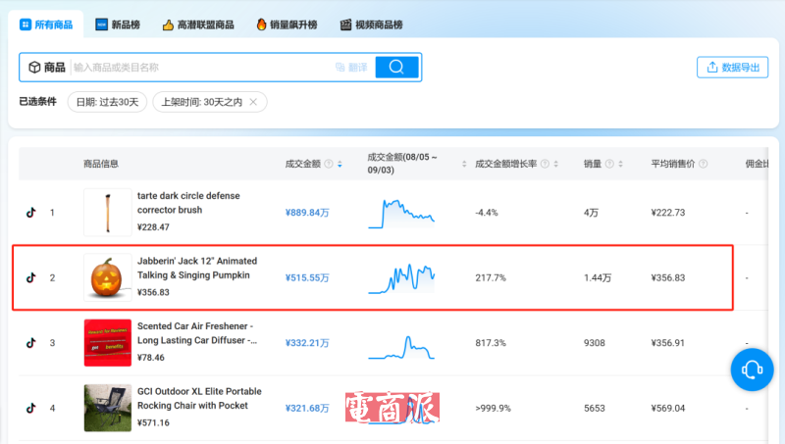Open the 商品 search type selector
Viewport: 785px width, 444px height.
pos(47,68)
